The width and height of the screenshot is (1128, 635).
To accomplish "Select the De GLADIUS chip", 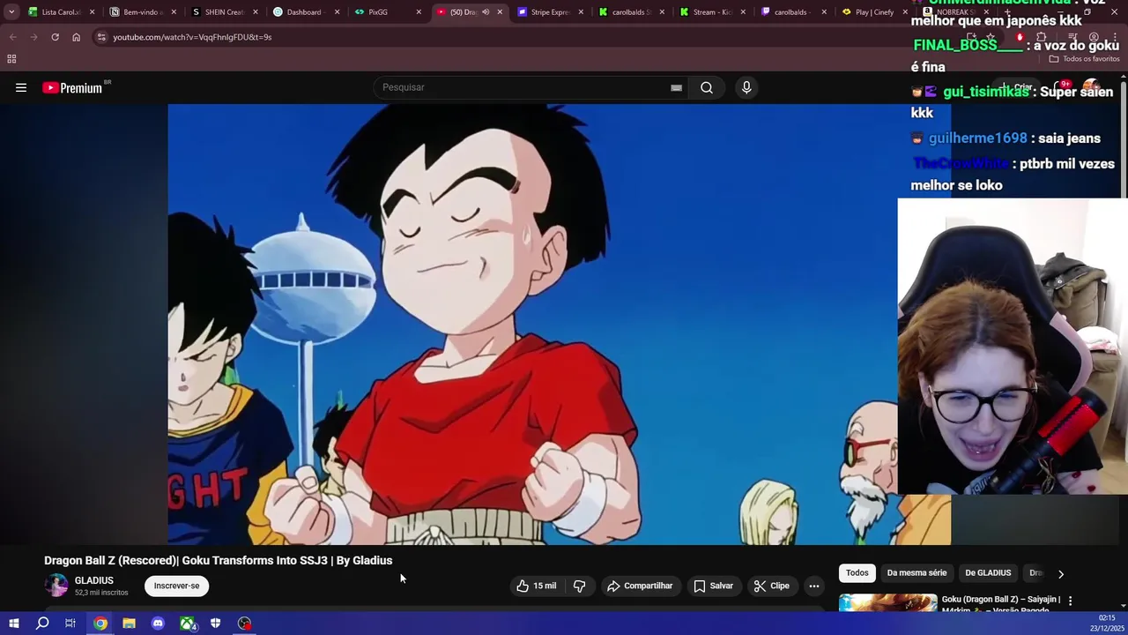I will tap(988, 573).
